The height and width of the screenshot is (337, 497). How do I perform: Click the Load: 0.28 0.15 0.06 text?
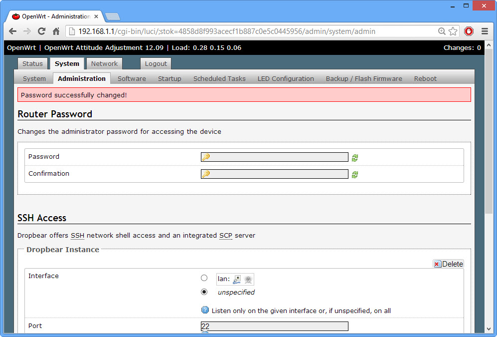pyautogui.click(x=206, y=47)
